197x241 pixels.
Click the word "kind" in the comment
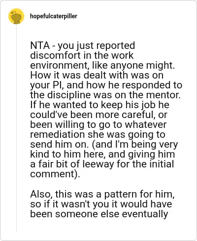40,155
